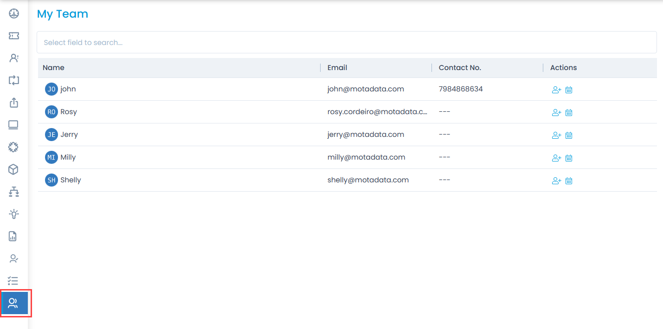Open the calendar icon for Milly

tap(569, 158)
